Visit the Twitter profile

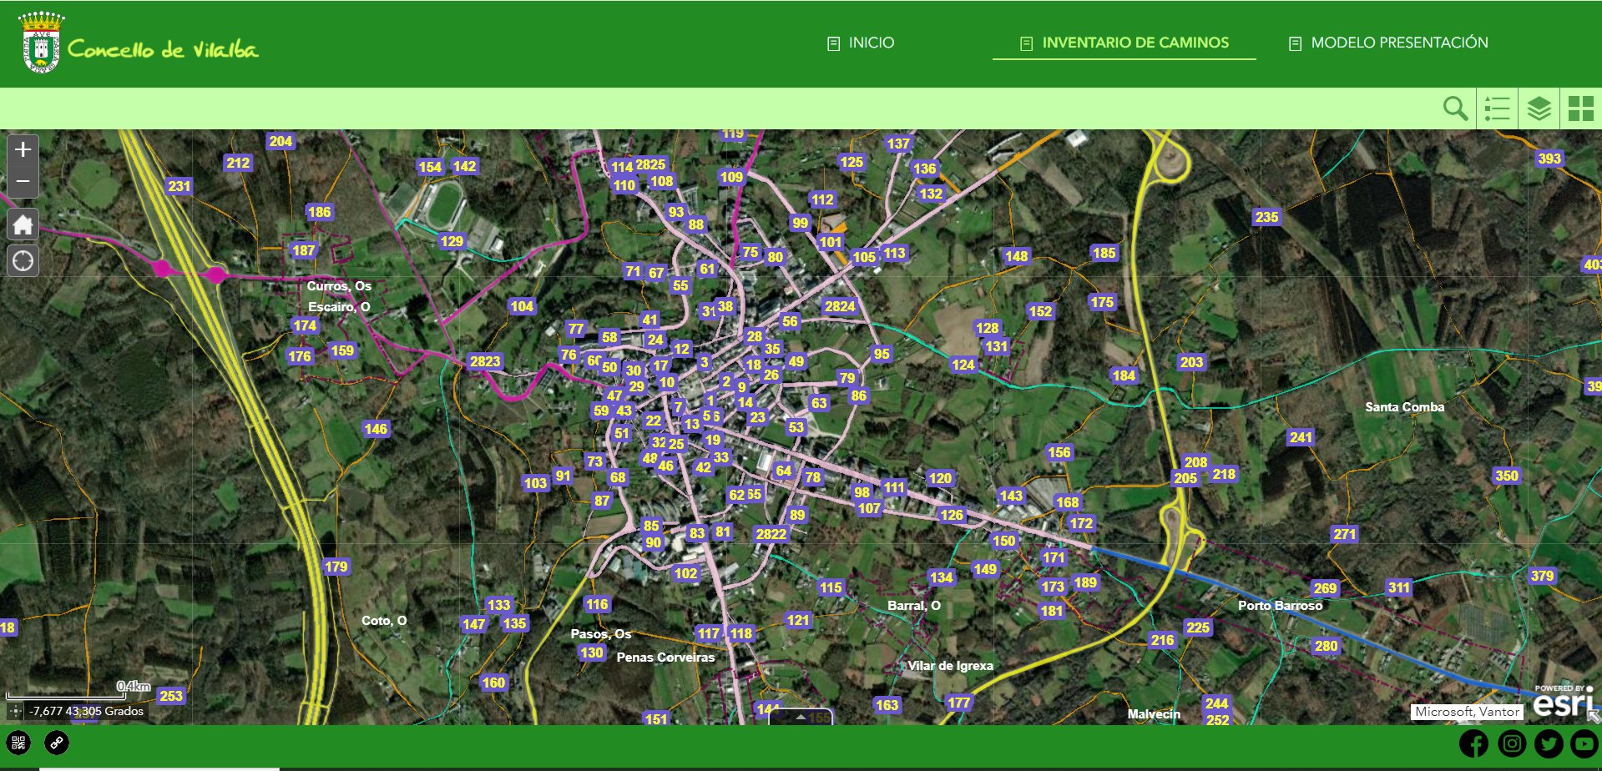tap(1549, 743)
